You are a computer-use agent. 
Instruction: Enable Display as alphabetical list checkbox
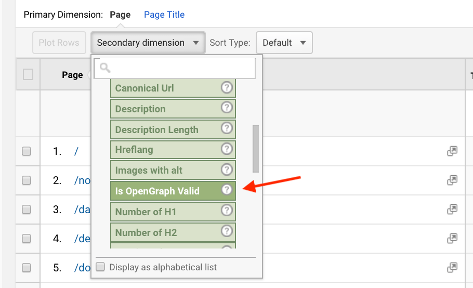(100, 267)
